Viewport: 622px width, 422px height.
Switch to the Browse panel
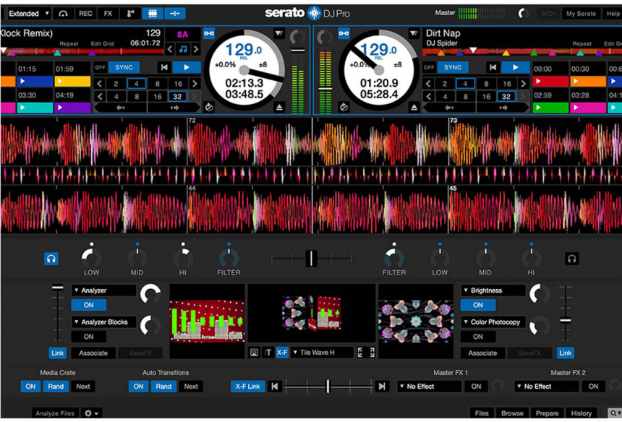[x=512, y=413]
